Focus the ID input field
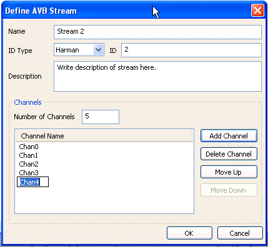The image size is (268, 247). pyautogui.click(x=191, y=50)
